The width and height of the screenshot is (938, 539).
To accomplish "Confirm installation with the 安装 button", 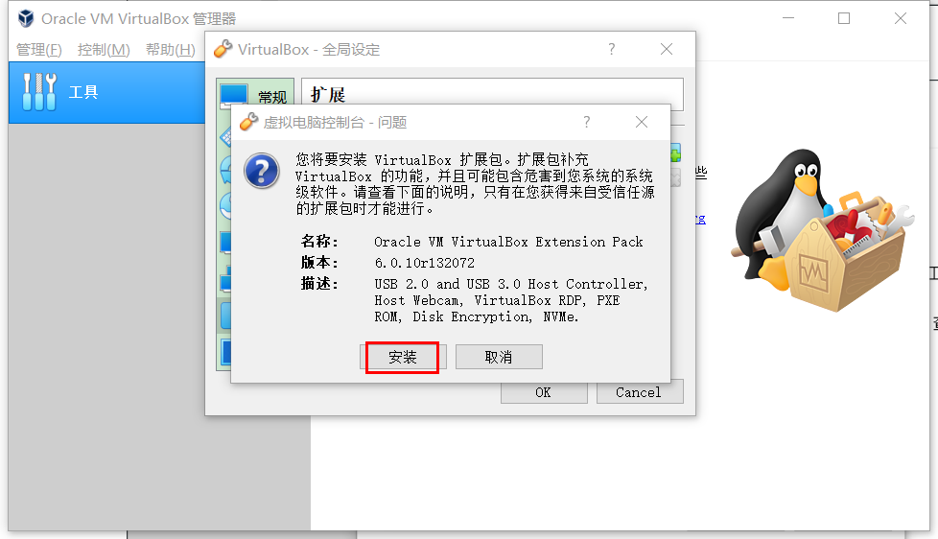I will (403, 357).
